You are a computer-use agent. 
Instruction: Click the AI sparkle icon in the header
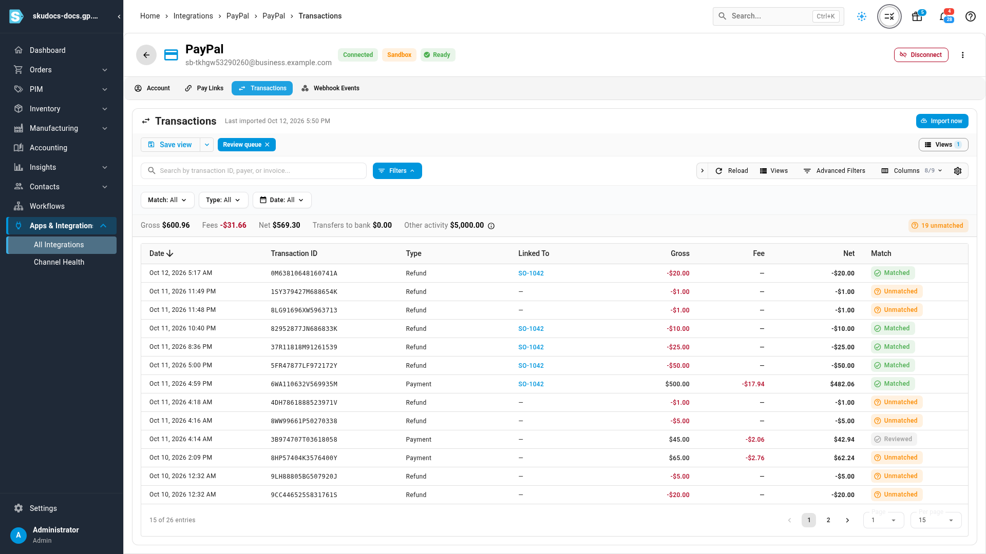[862, 16]
